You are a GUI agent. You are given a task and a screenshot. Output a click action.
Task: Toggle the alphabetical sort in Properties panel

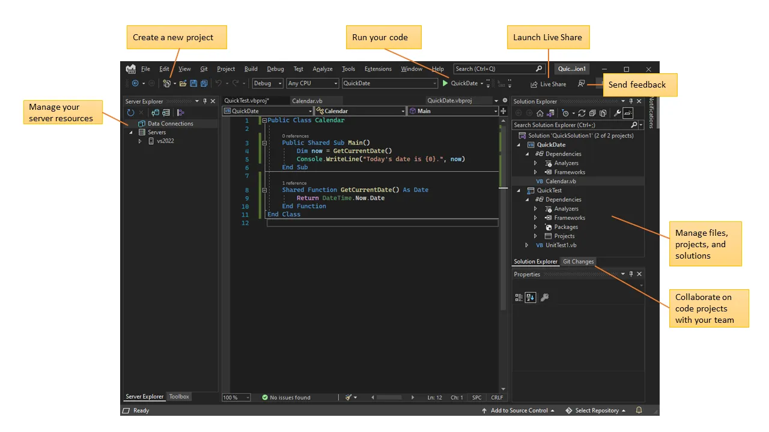tap(530, 297)
